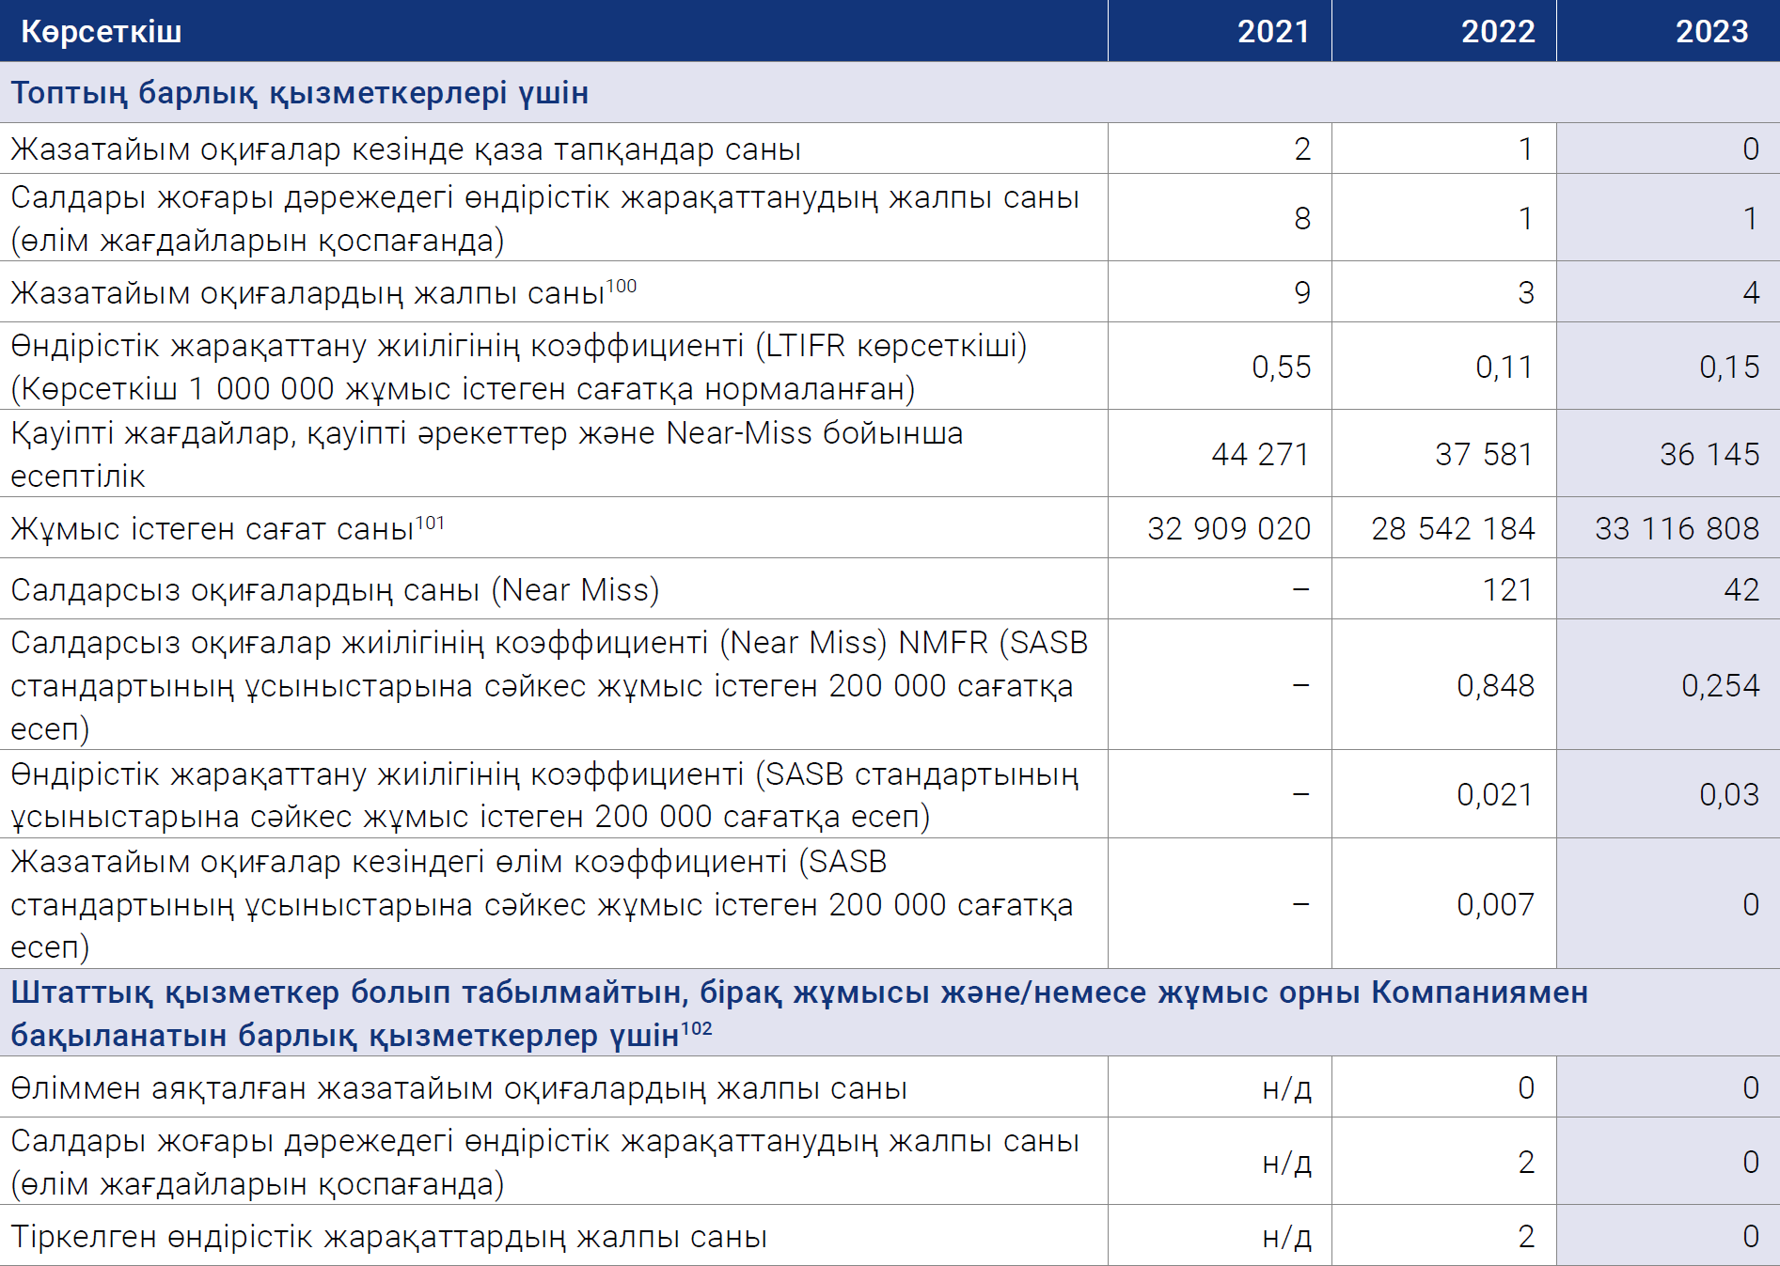Click row label Өліммен аяқталған жазатайым оқиғалардың жалпы саны
This screenshot has height=1266, width=1780.
(x=459, y=1088)
